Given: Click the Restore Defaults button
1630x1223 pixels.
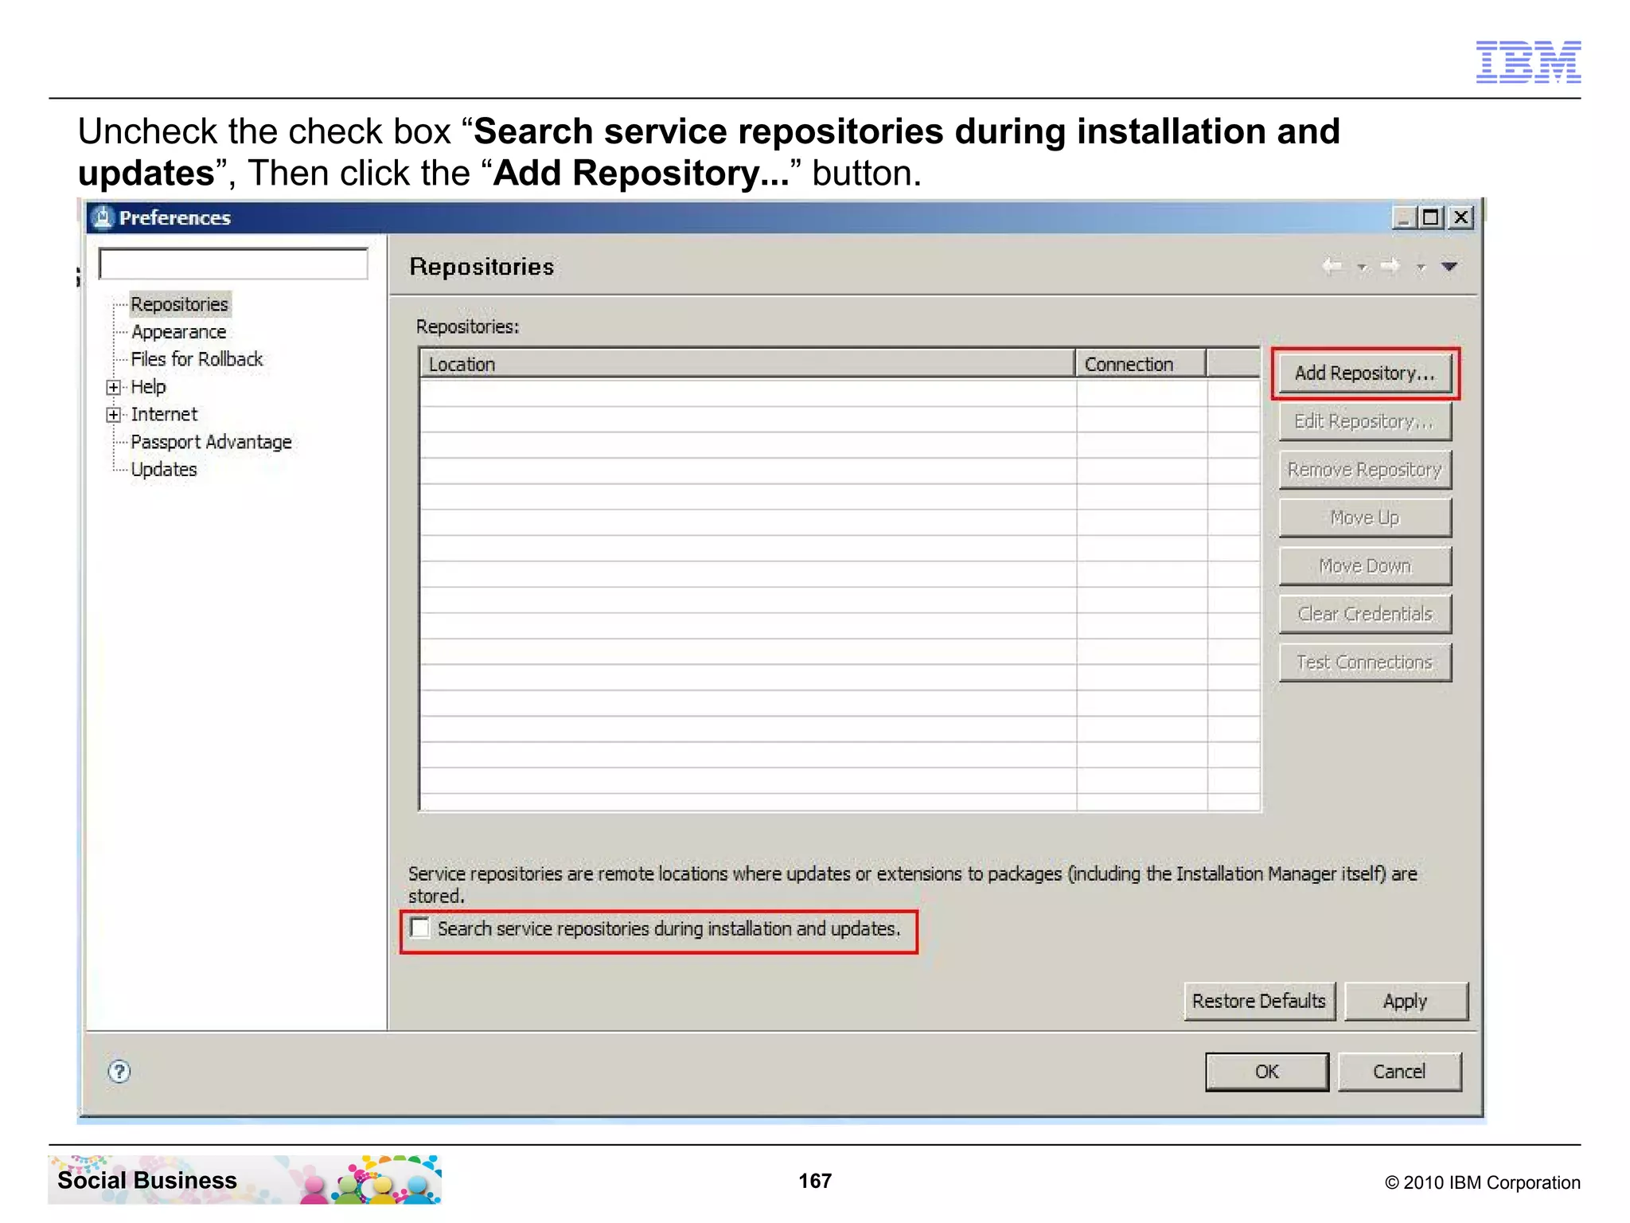Looking at the screenshot, I should (x=1259, y=1001).
